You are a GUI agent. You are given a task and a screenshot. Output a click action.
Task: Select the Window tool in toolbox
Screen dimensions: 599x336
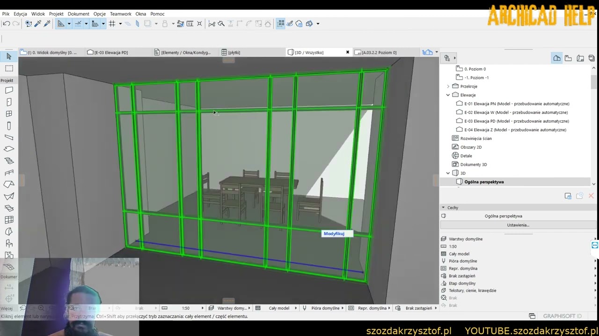[x=9, y=114]
